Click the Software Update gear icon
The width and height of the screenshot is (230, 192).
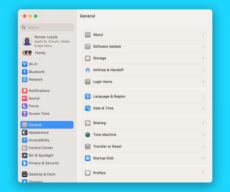88,46
